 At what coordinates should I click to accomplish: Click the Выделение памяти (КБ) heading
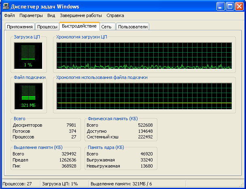click(38, 147)
